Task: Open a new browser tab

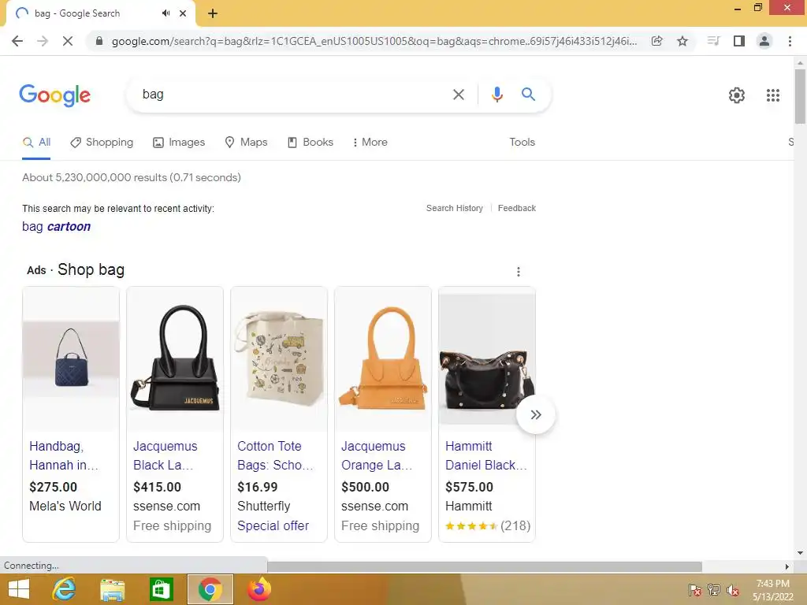Action: click(213, 13)
